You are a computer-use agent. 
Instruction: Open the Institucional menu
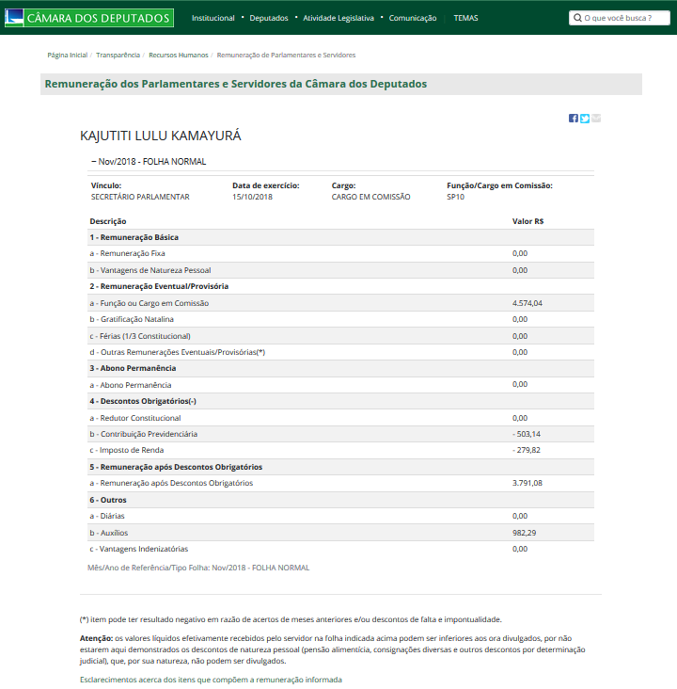point(213,18)
